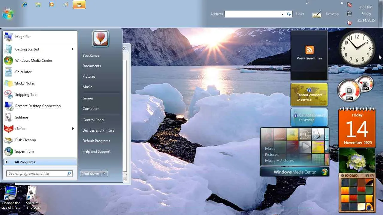Click the Magnifier icon in Start menu
Screen dimensions: 383x215
[8, 36]
